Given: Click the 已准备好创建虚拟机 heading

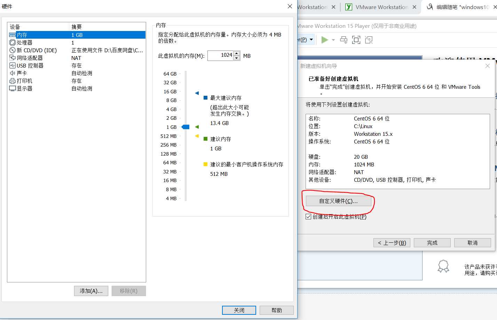Looking at the screenshot, I should (333, 79).
